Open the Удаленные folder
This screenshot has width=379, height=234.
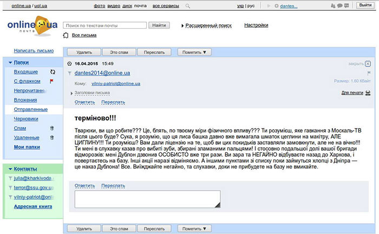(x=27, y=138)
